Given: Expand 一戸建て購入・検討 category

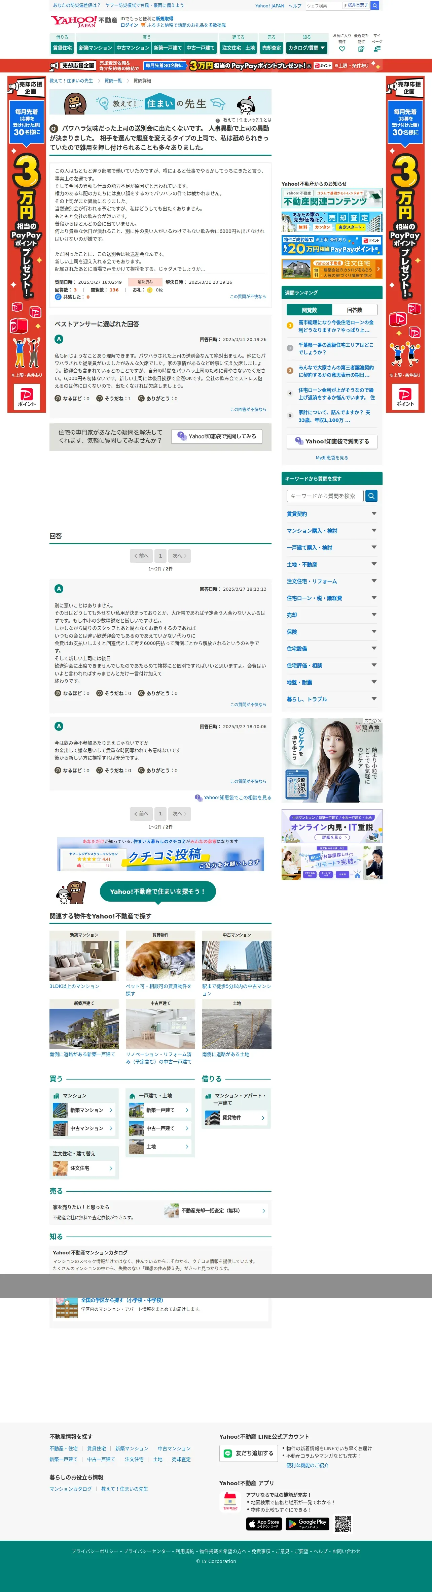Looking at the screenshot, I should pos(332,548).
